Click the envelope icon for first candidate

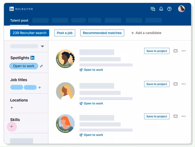(175, 51)
